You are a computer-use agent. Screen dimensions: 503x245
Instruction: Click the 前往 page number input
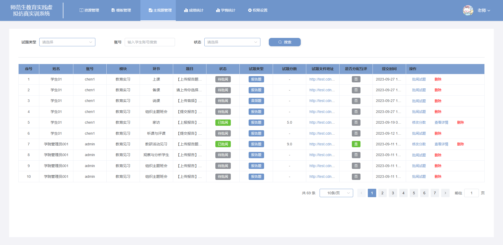(472, 193)
